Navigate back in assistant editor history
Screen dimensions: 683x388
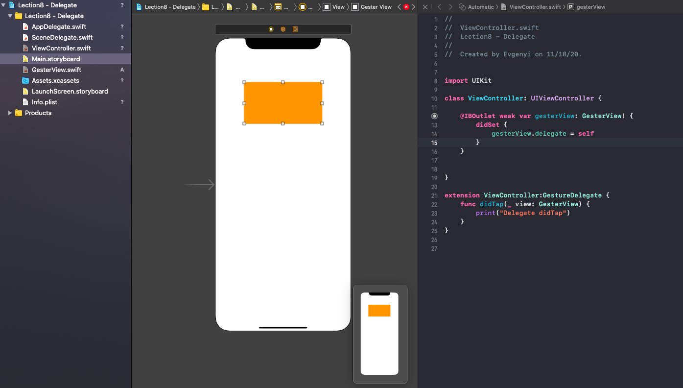point(439,7)
